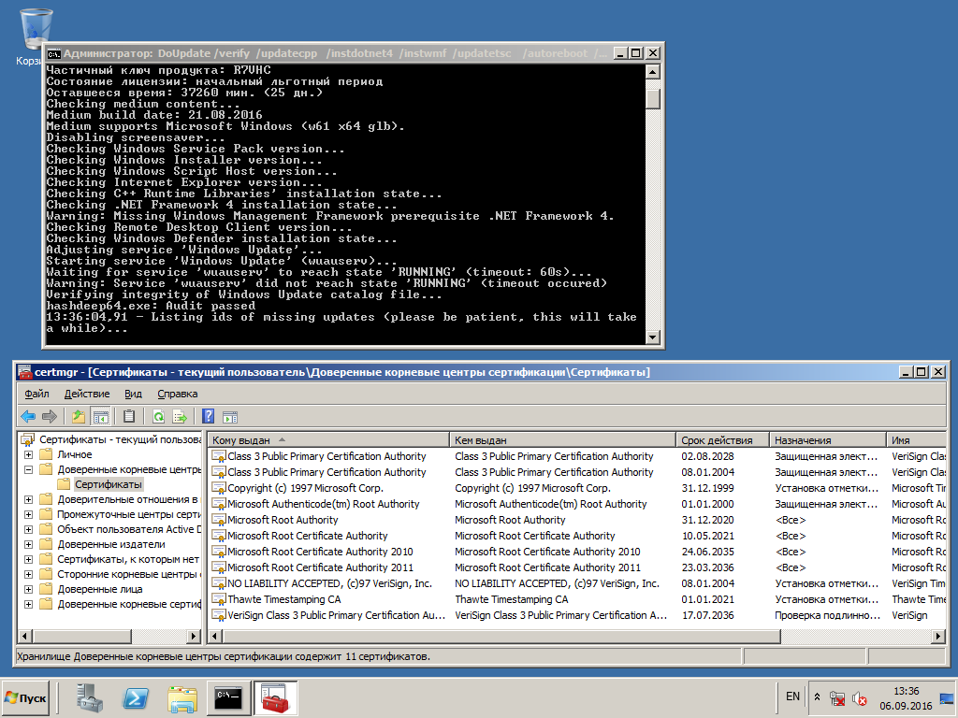Expand the Промежуточные центры сертификации node
The image size is (958, 718).
(28, 514)
